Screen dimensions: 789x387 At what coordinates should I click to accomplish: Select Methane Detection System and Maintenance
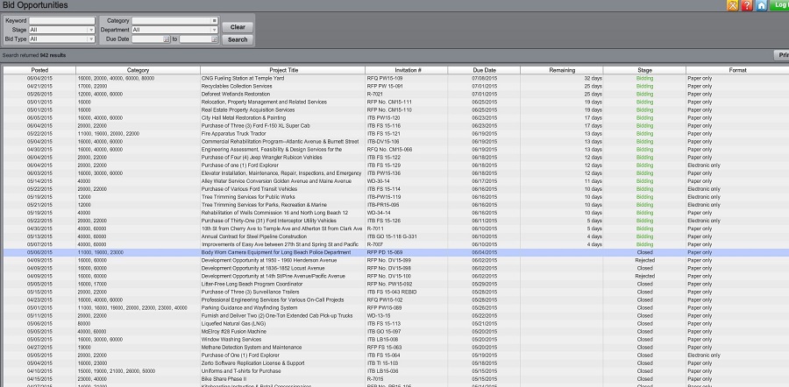click(x=252, y=348)
